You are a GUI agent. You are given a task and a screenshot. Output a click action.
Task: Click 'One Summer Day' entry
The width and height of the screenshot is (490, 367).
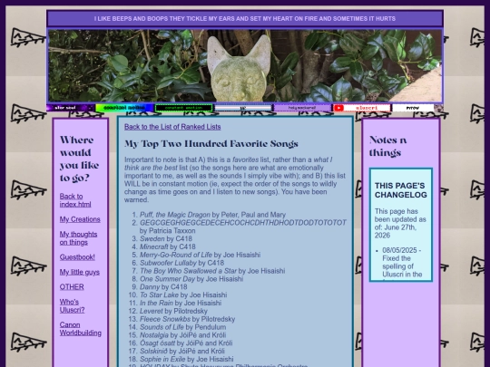click(x=191, y=279)
